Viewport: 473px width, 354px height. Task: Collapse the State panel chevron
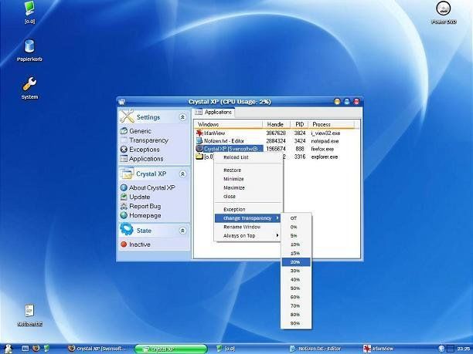coord(182,231)
